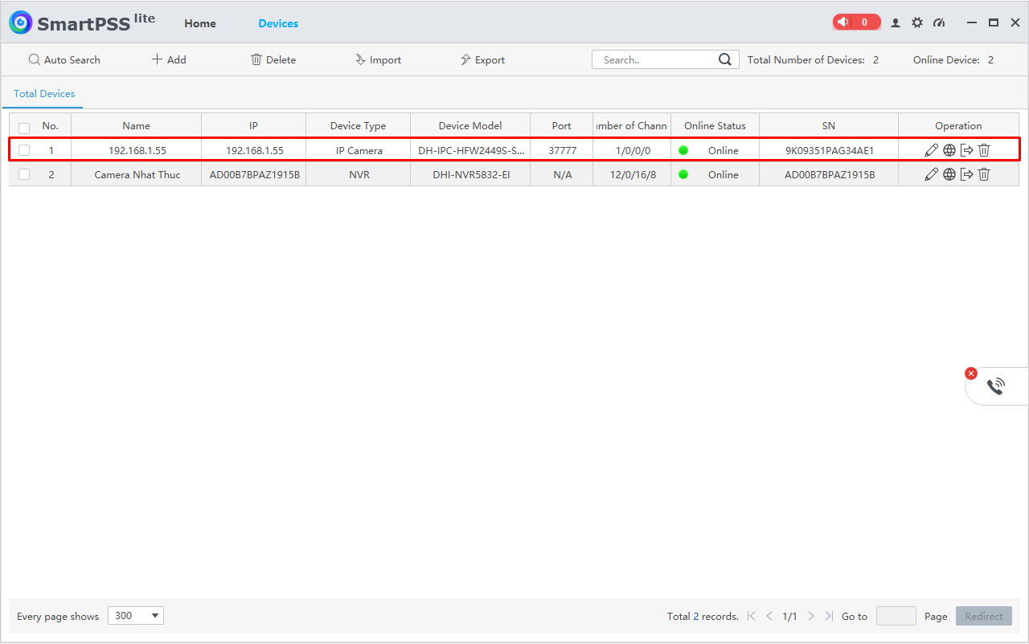The width and height of the screenshot is (1029, 644).
Task: Open web page icon for 192.168.1.55
Action: click(x=949, y=150)
